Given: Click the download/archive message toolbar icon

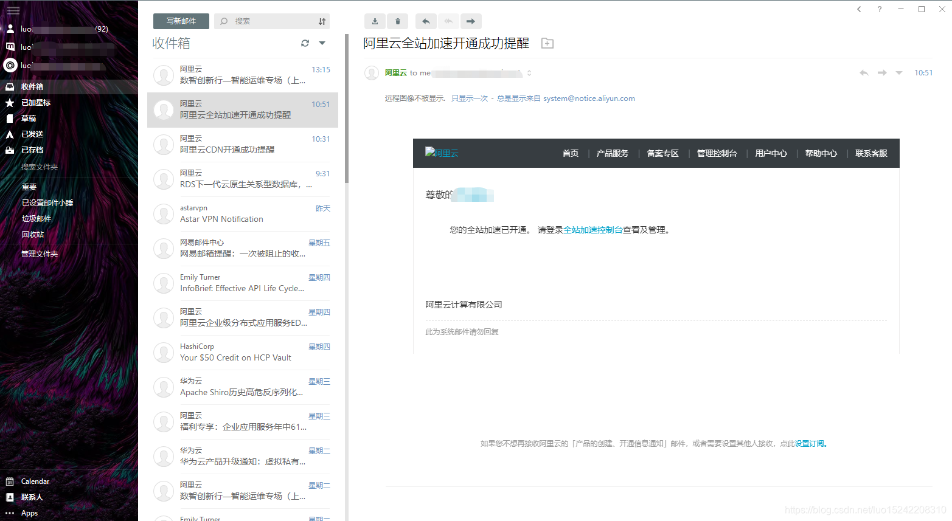Looking at the screenshot, I should pos(375,21).
